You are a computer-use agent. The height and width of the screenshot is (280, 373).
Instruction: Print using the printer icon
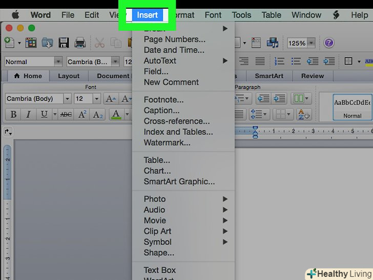point(80,43)
